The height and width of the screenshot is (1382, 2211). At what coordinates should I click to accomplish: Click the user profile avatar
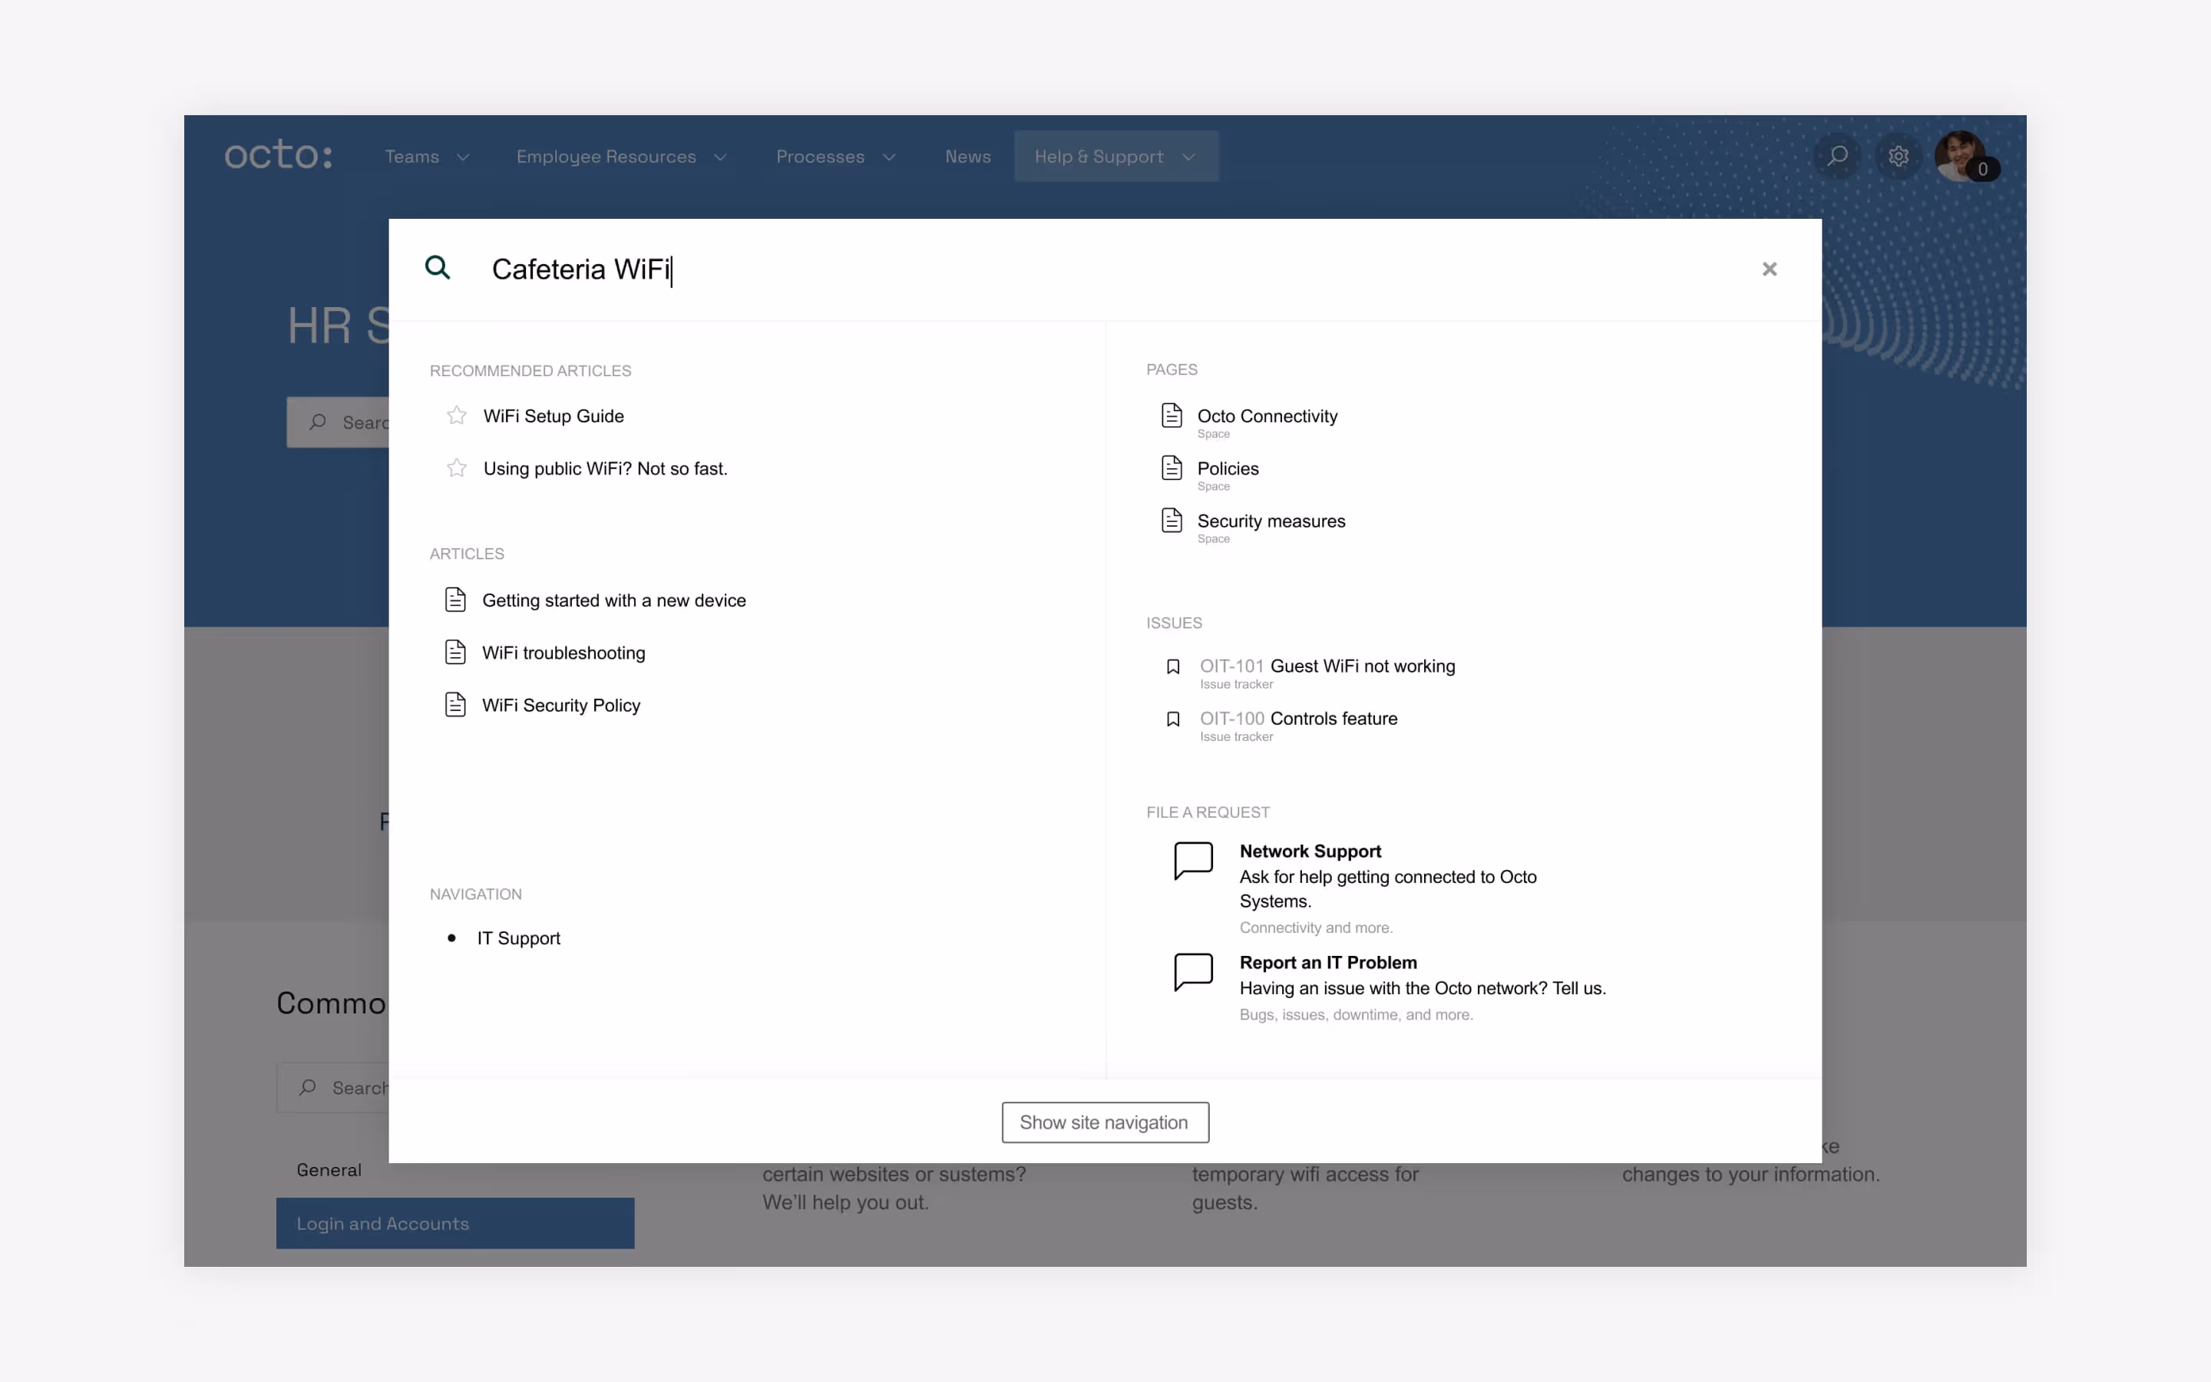click(x=1961, y=155)
